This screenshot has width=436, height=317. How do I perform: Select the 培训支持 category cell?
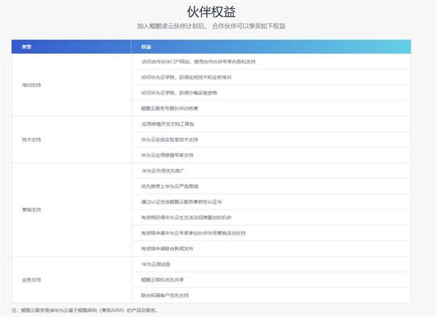tap(32, 85)
